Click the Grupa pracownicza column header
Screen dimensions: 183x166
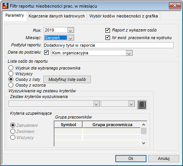[x=112, y=125]
